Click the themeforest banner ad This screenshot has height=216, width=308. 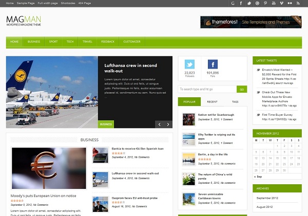251,22
